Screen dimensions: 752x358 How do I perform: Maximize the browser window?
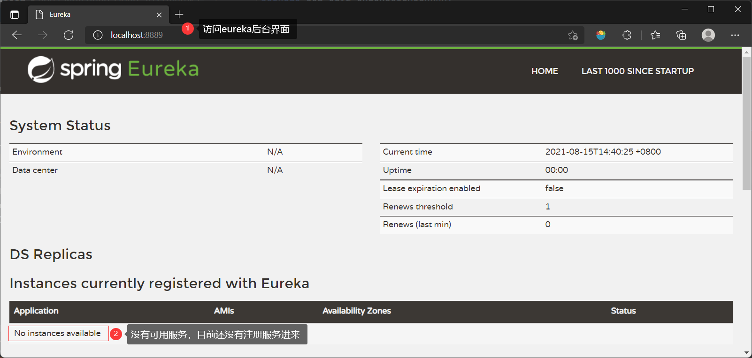[711, 9]
